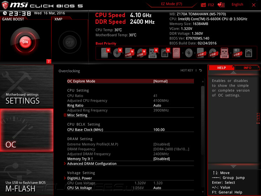The height and width of the screenshot is (196, 261).
Task: Select the highlighted legacy USB key boot device
Action: [224, 53]
